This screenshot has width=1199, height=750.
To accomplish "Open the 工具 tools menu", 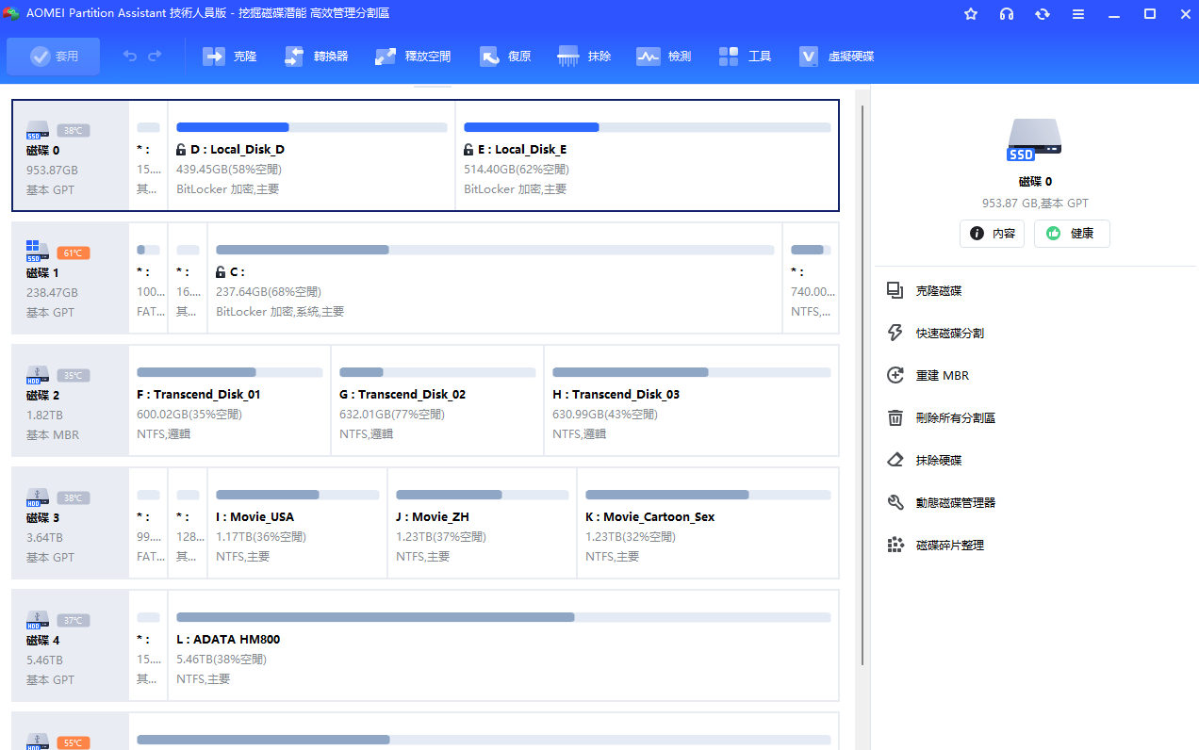I will tap(745, 57).
